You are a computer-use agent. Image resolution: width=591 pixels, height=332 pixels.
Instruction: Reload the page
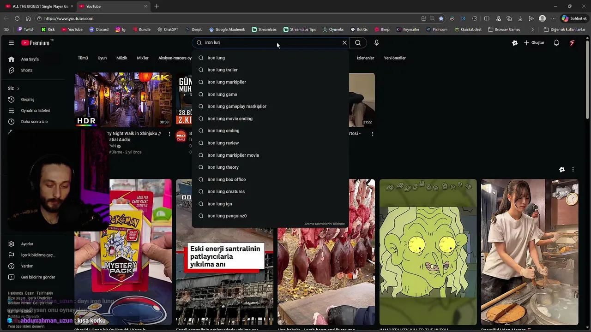tap(17, 18)
